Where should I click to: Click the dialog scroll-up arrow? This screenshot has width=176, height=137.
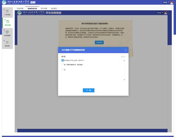[124, 61]
